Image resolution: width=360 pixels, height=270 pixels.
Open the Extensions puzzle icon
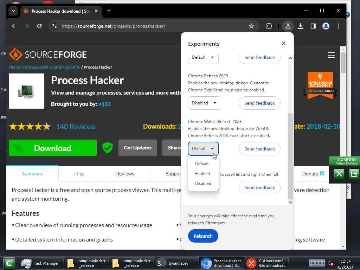[x=269, y=26]
